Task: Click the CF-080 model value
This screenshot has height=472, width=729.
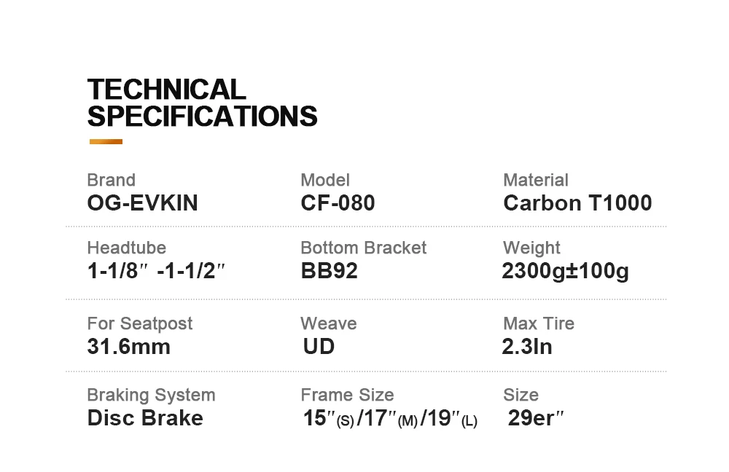Action: tap(338, 202)
